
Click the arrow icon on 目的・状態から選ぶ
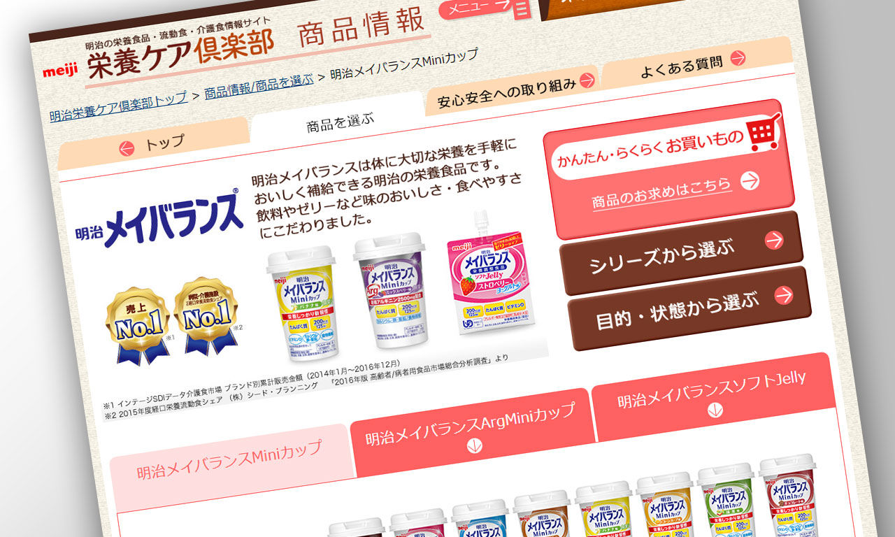(x=784, y=294)
